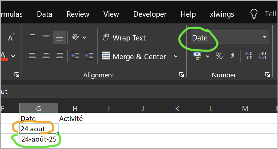This screenshot has width=278, height=149.
Task: Select the cell containing '24 aout'
Action: [39, 128]
